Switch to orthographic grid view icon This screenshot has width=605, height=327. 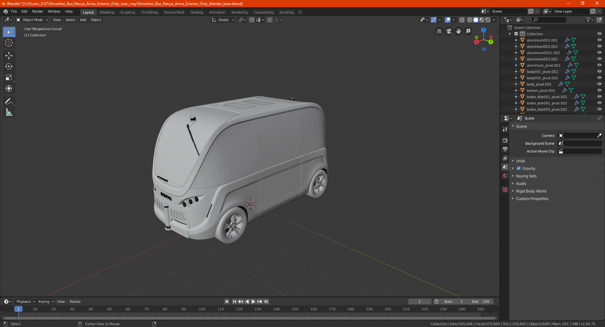tap(439, 31)
